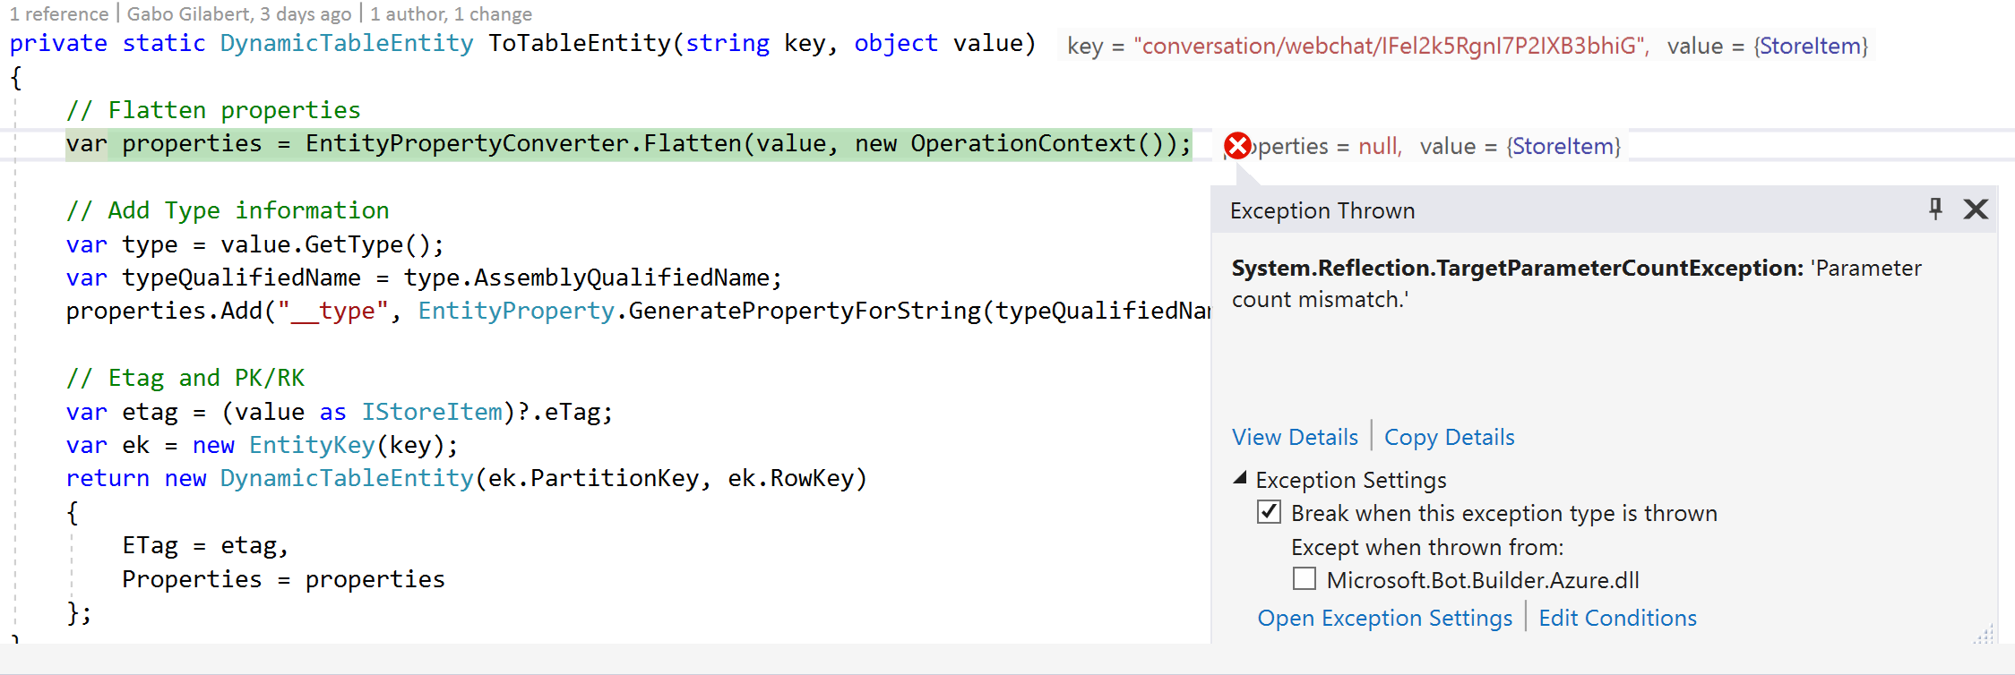The image size is (2015, 675).
Task: Click 'EntityPropertyConverter' in highlighted line
Action: point(468,143)
